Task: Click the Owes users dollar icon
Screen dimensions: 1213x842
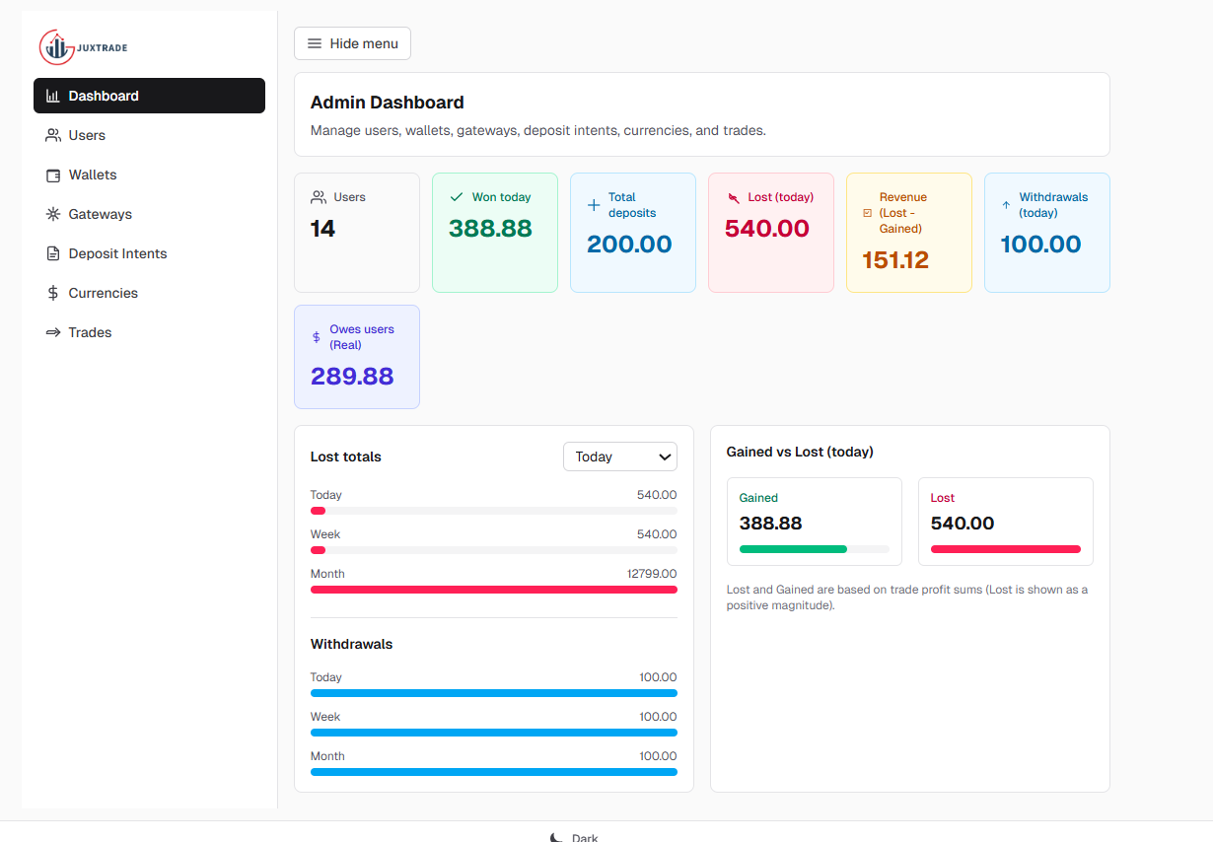Action: tap(317, 337)
